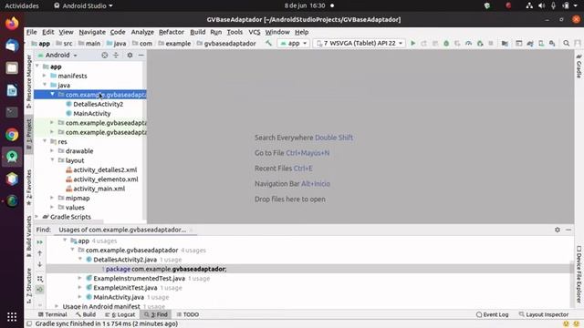
Task: Click the Previous Occurrence up arrow in Find panel
Action: click(x=40, y=253)
